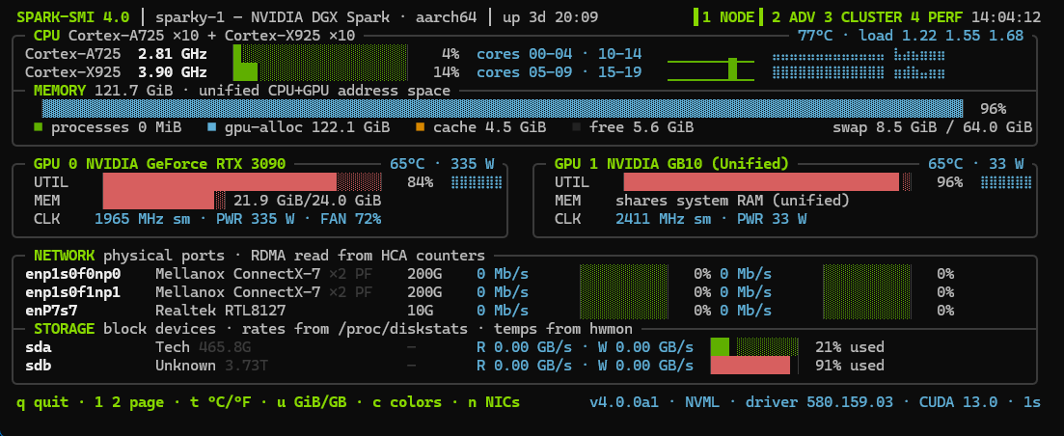Select the enp1s0f1np1 network interface row
This screenshot has height=436, width=1064.
tap(490, 292)
